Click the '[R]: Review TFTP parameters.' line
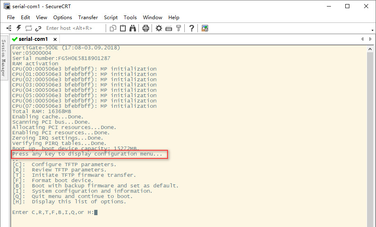This screenshot has width=376, height=227. [59, 170]
